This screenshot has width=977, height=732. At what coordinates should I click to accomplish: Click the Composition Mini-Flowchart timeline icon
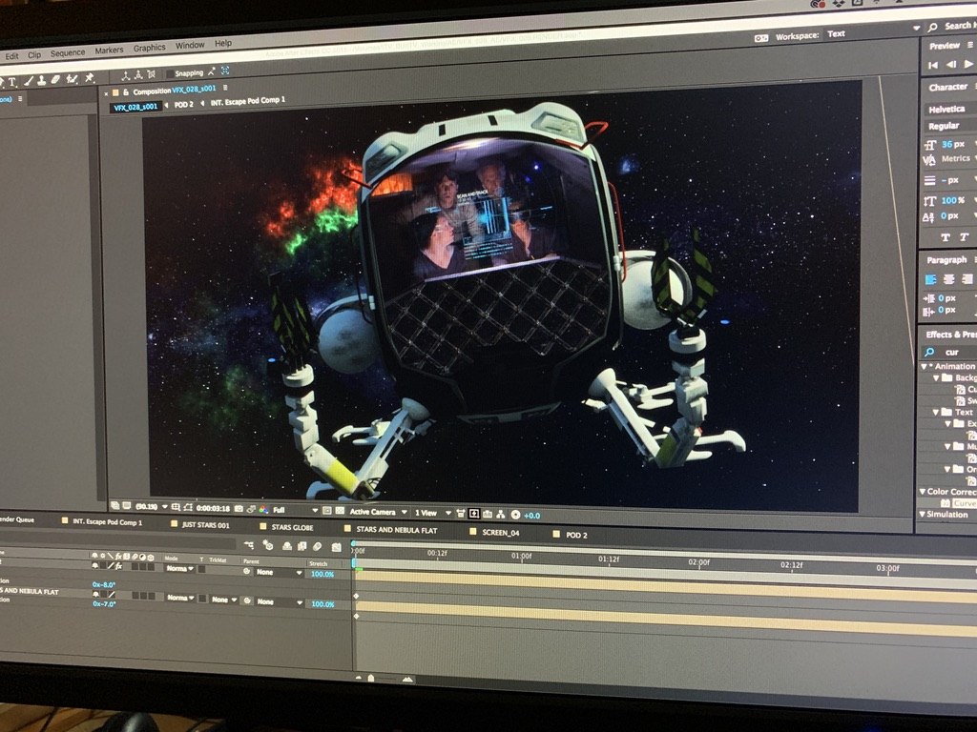pos(249,545)
